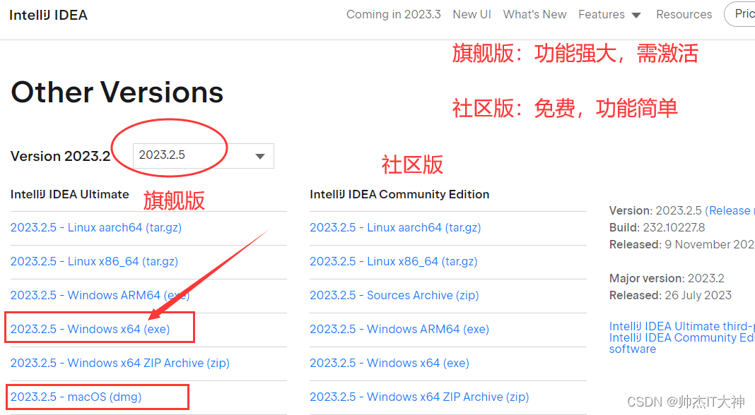The width and height of the screenshot is (755, 415).
Task: Open the 2023.2.5 version dropdown
Action: tap(203, 156)
